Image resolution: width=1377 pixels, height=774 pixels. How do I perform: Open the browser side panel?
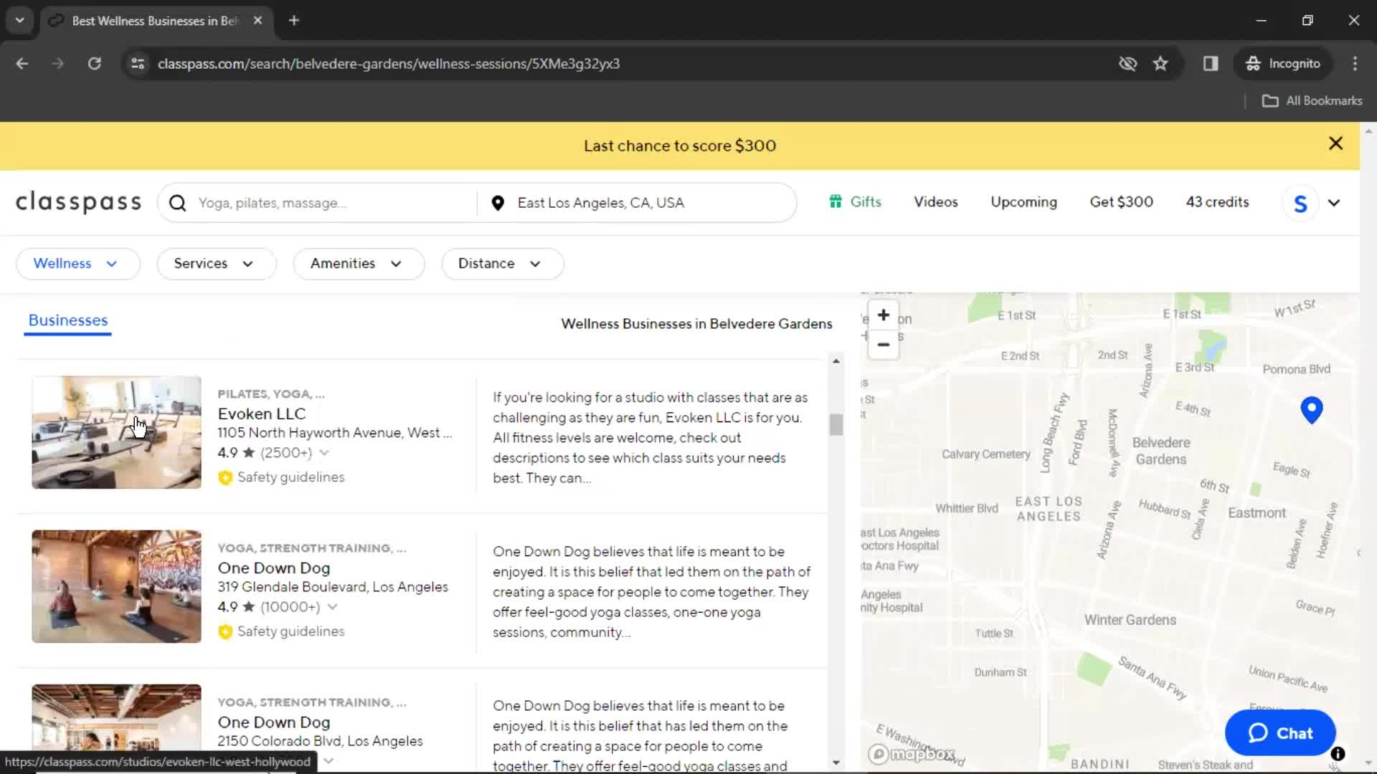[x=1211, y=64]
